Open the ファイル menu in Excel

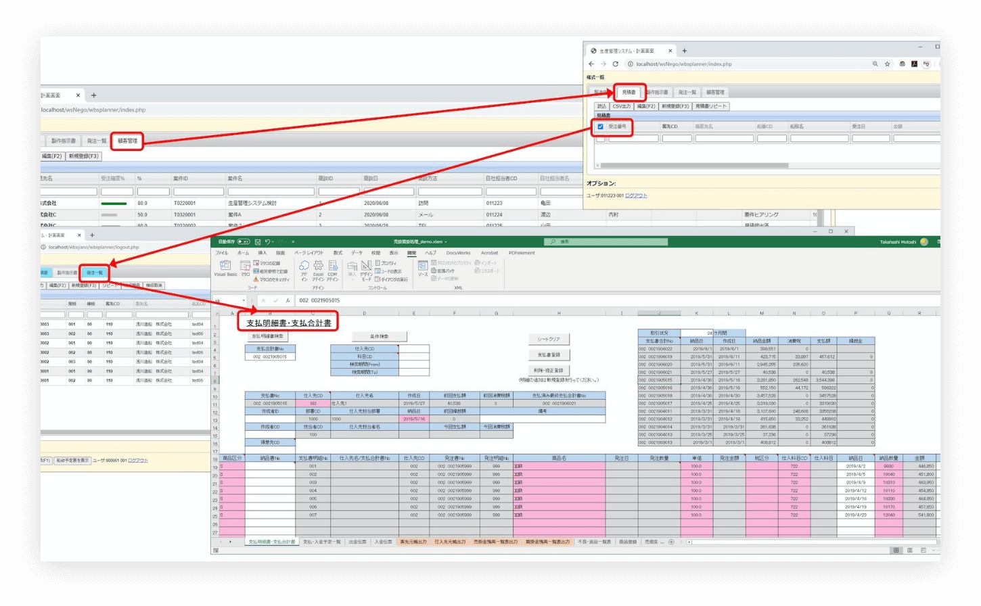pyautogui.click(x=222, y=253)
